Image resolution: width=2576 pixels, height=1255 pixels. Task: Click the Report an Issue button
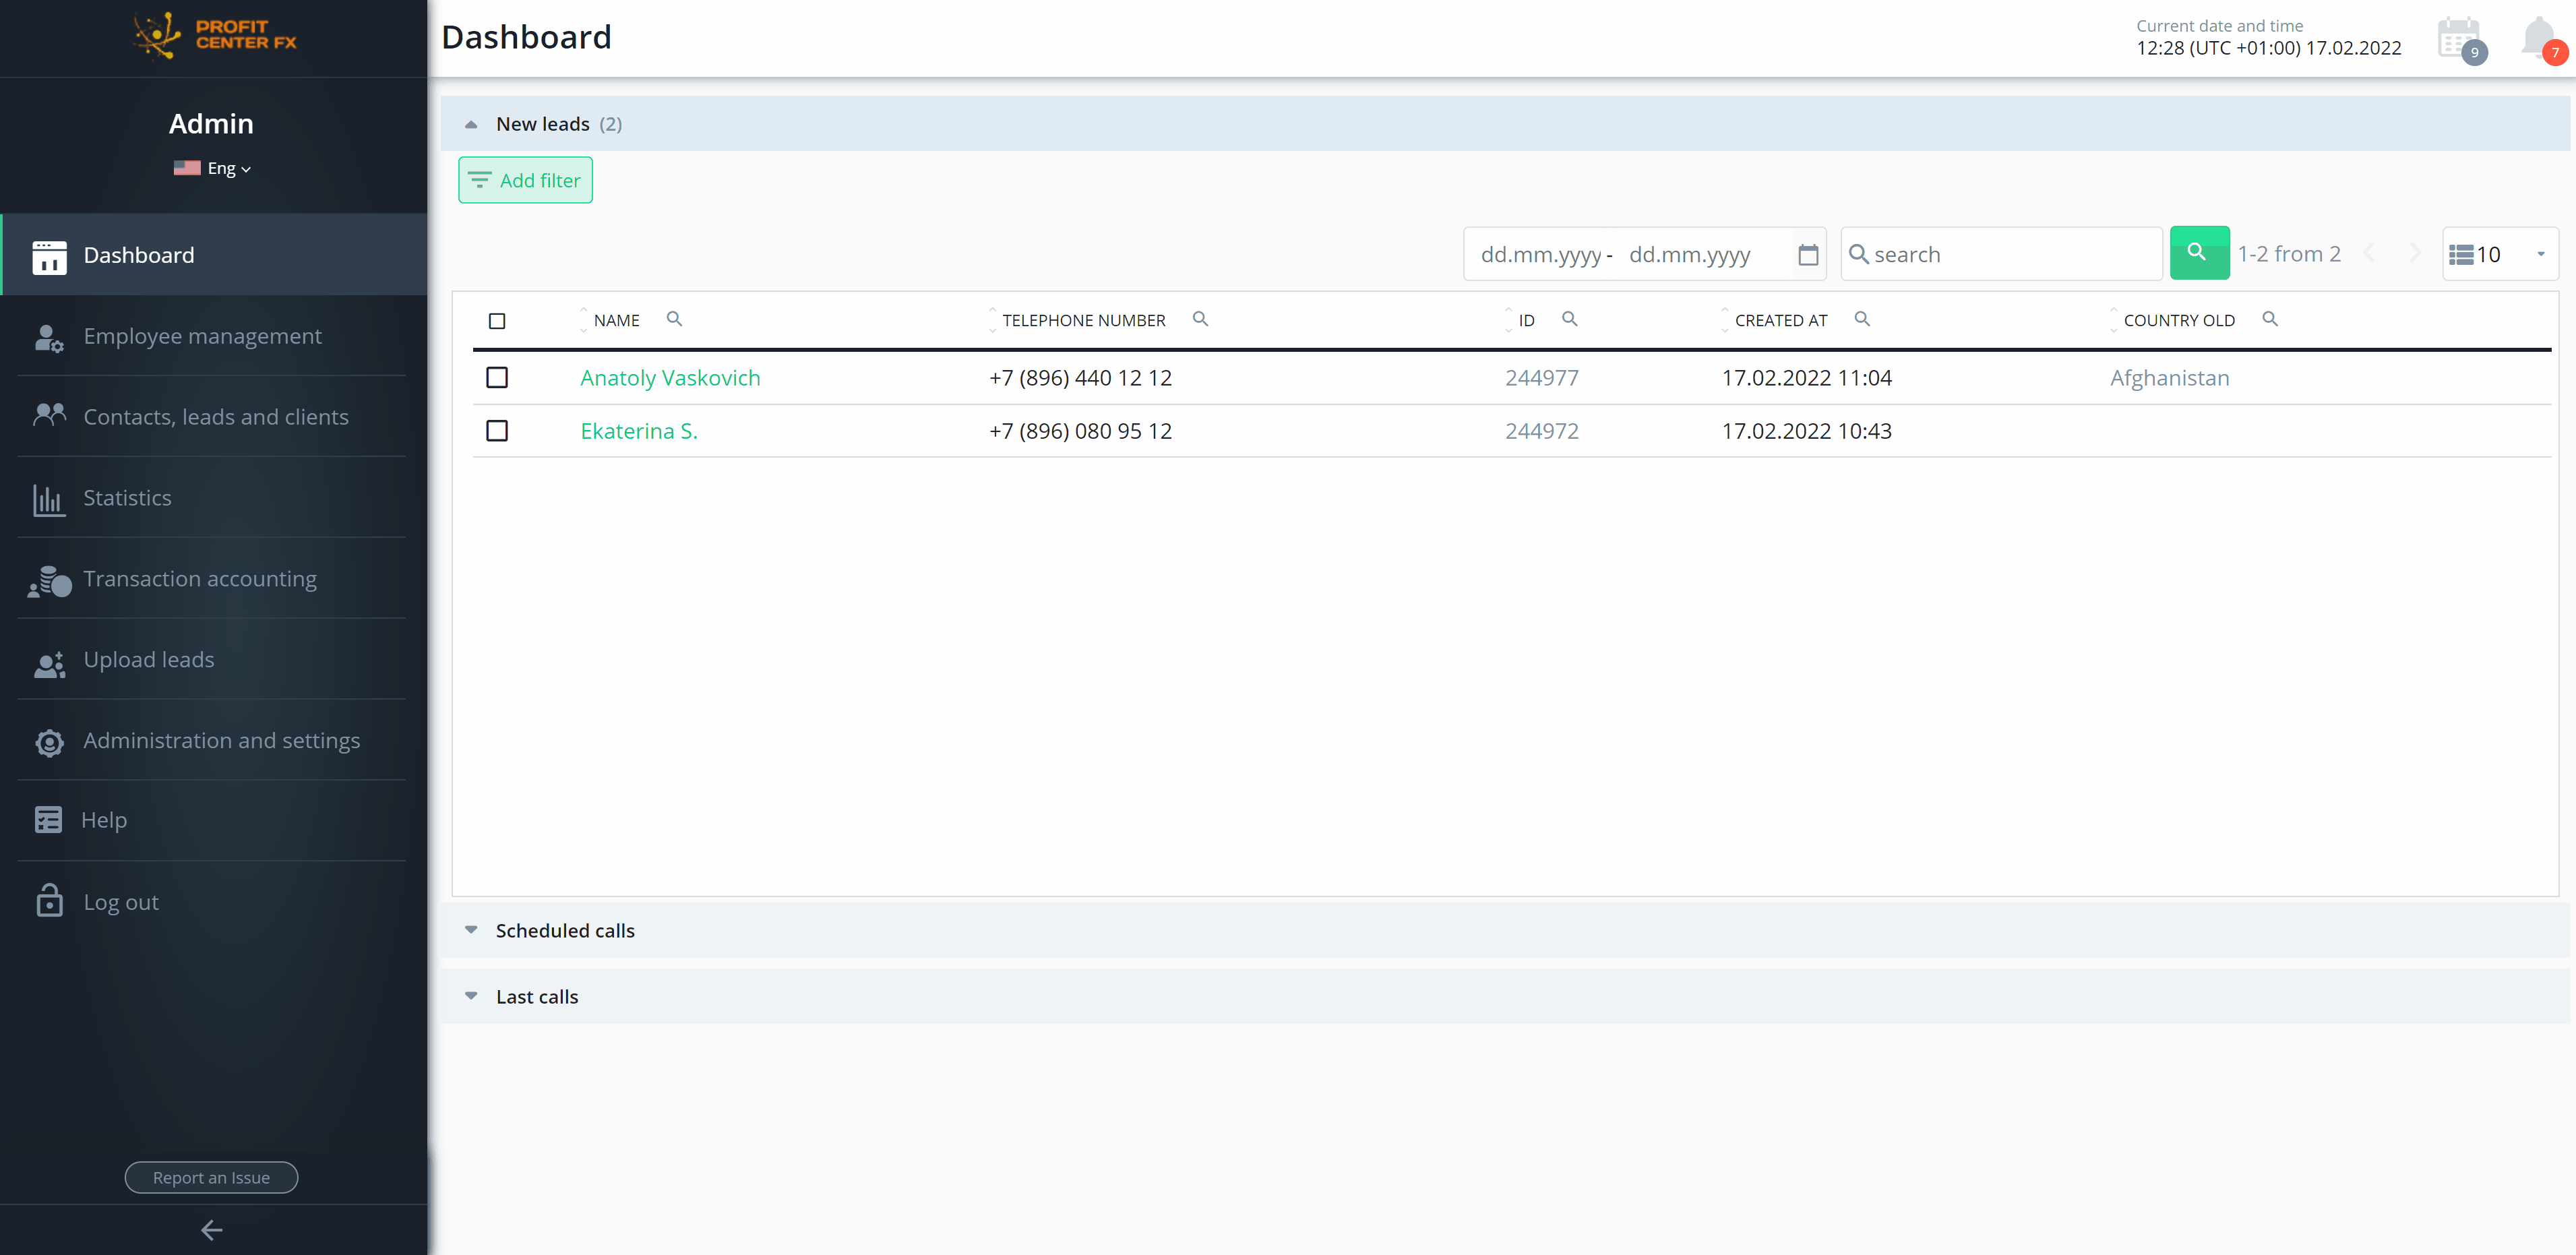[211, 1177]
